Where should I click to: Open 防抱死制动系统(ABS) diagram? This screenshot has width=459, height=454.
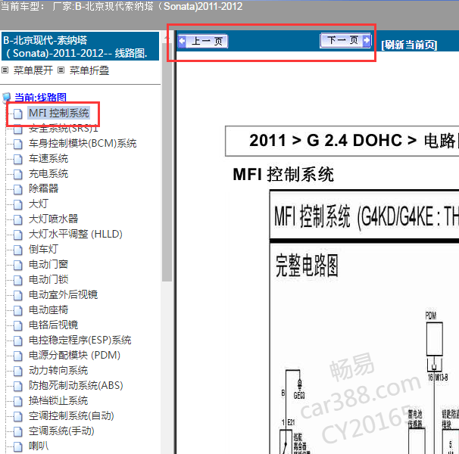coord(76,386)
